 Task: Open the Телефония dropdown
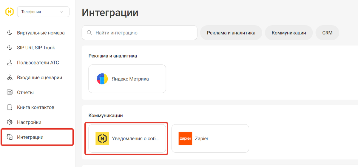tap(43, 12)
